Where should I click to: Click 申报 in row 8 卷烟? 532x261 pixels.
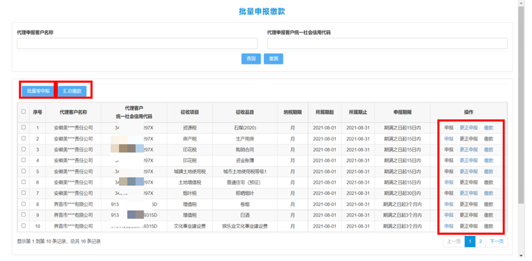pyautogui.click(x=449, y=204)
